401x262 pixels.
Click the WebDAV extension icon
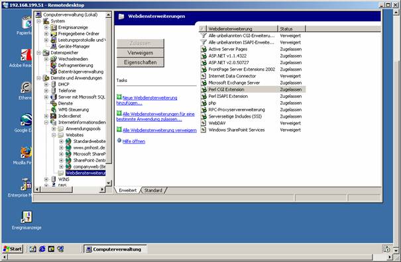pyautogui.click(x=203, y=123)
